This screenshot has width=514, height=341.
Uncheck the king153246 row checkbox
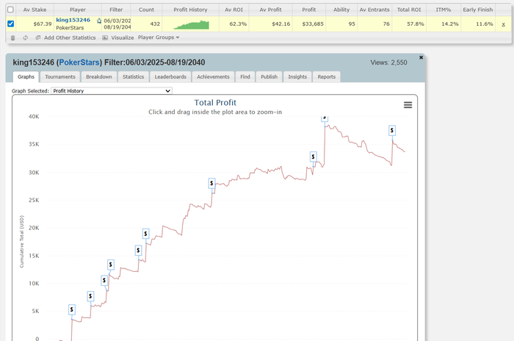coord(10,24)
